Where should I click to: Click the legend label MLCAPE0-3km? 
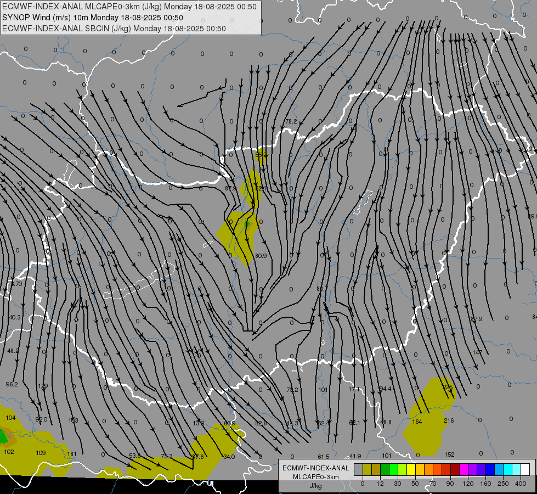coord(315,477)
